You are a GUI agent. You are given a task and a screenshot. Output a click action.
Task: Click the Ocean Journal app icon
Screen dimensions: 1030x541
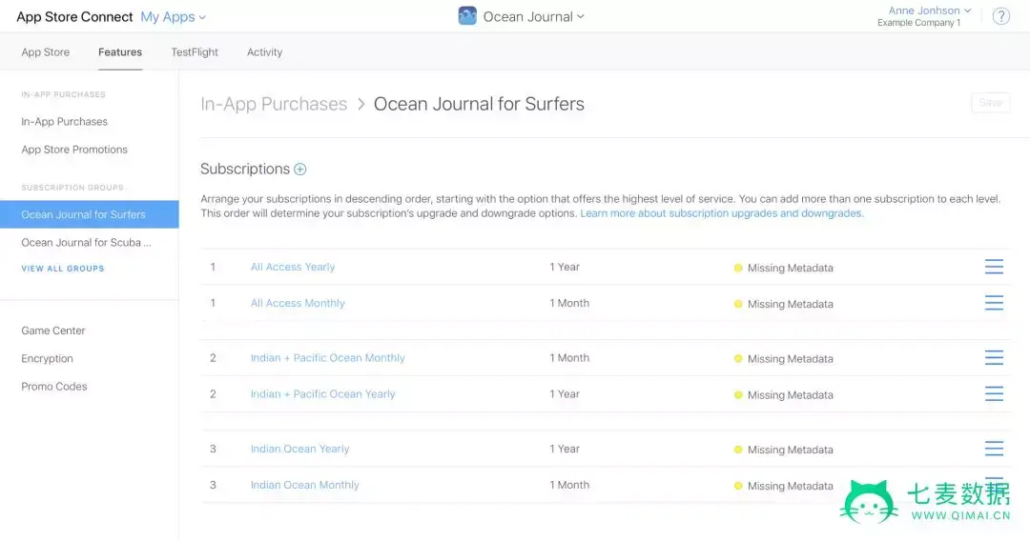(467, 16)
